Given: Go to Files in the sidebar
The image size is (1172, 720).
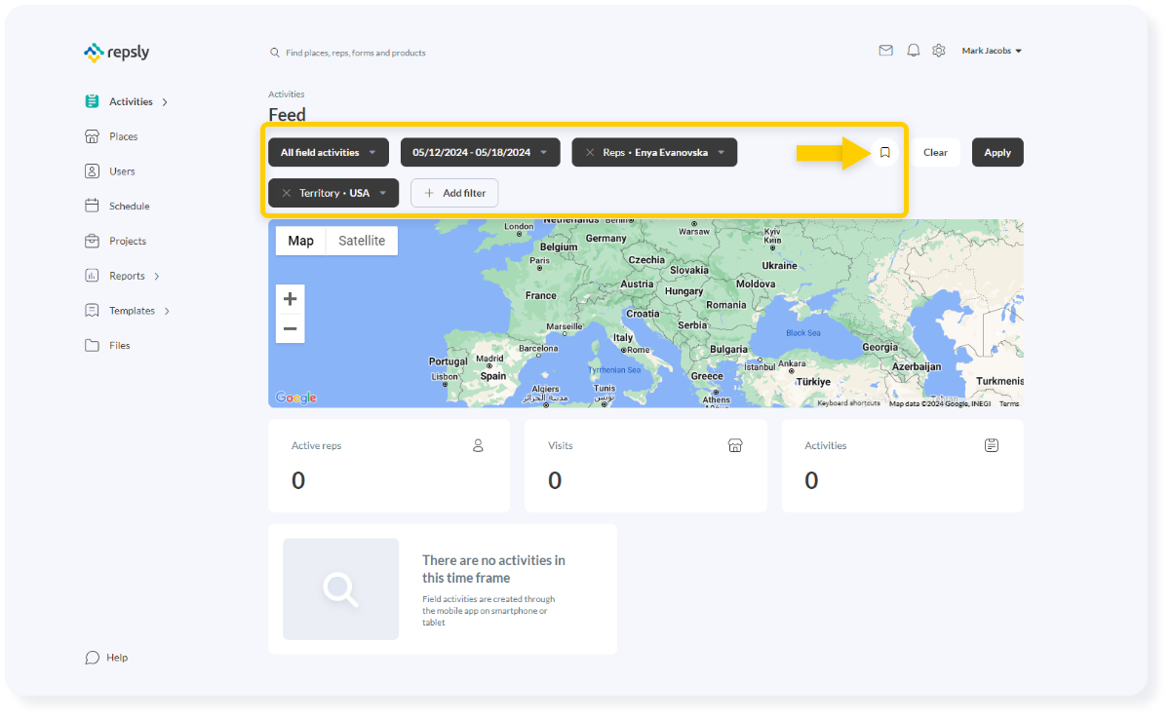Looking at the screenshot, I should pyautogui.click(x=119, y=346).
